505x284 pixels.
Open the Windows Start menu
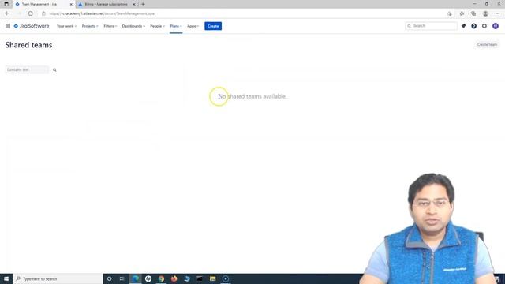(6, 278)
